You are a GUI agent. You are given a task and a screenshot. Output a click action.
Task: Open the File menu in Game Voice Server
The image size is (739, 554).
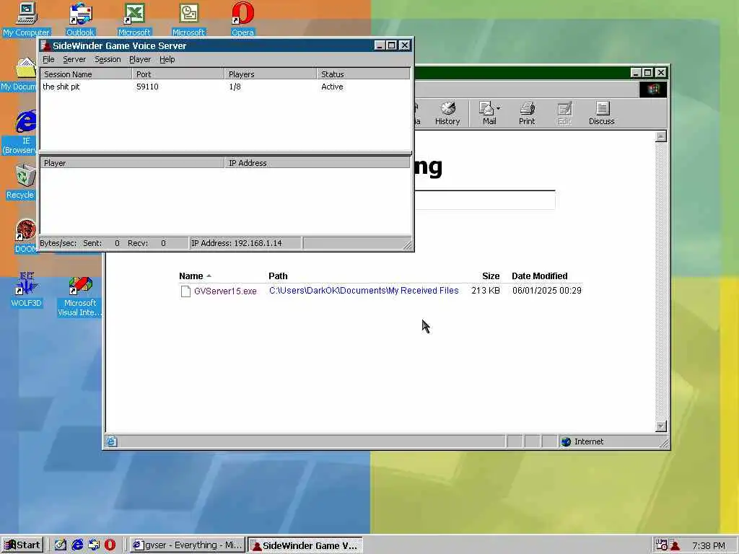tap(48, 59)
